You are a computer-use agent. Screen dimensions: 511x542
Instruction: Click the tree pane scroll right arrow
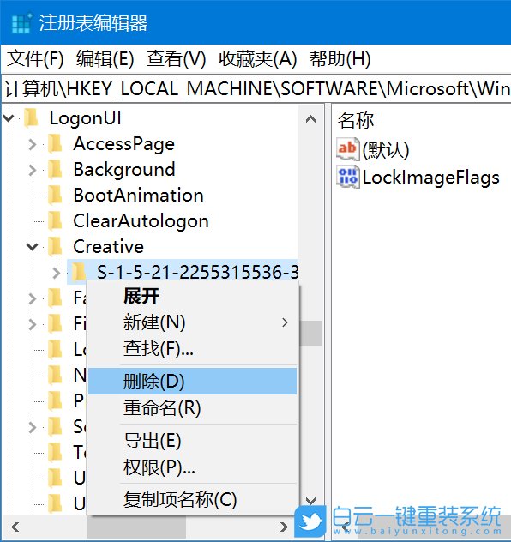284,527
